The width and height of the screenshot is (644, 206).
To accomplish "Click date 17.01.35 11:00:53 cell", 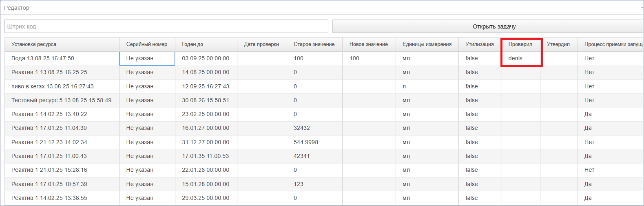I will 206,156.
